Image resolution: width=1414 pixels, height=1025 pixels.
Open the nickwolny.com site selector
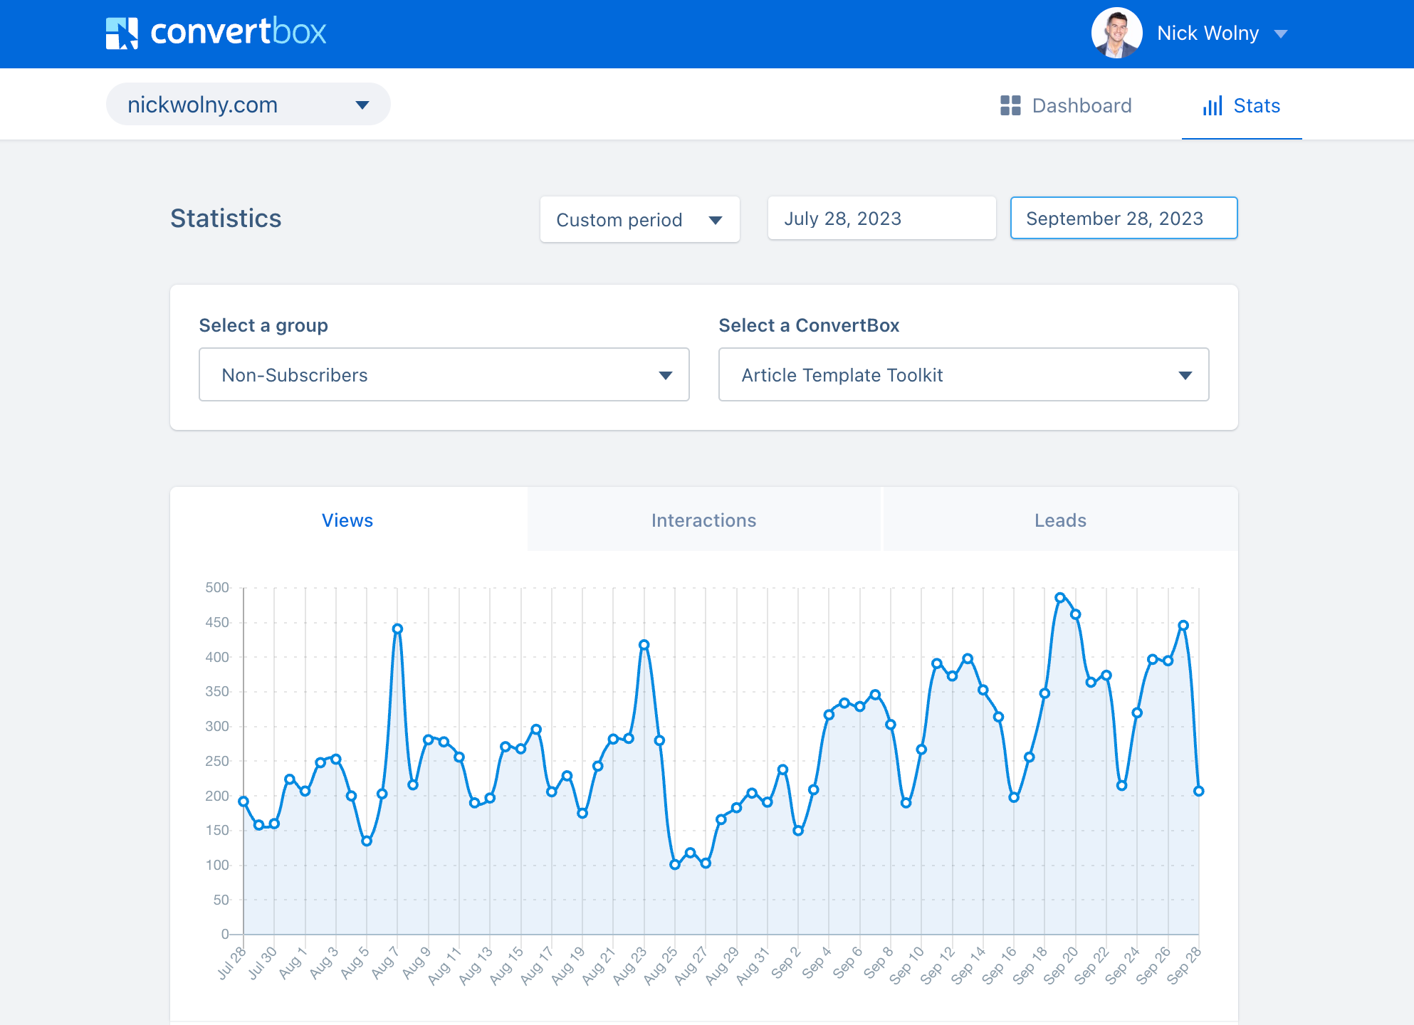pos(248,105)
